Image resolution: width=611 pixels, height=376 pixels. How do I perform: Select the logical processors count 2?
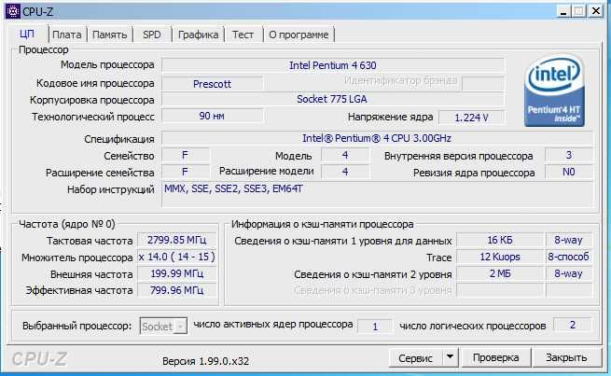[573, 325]
